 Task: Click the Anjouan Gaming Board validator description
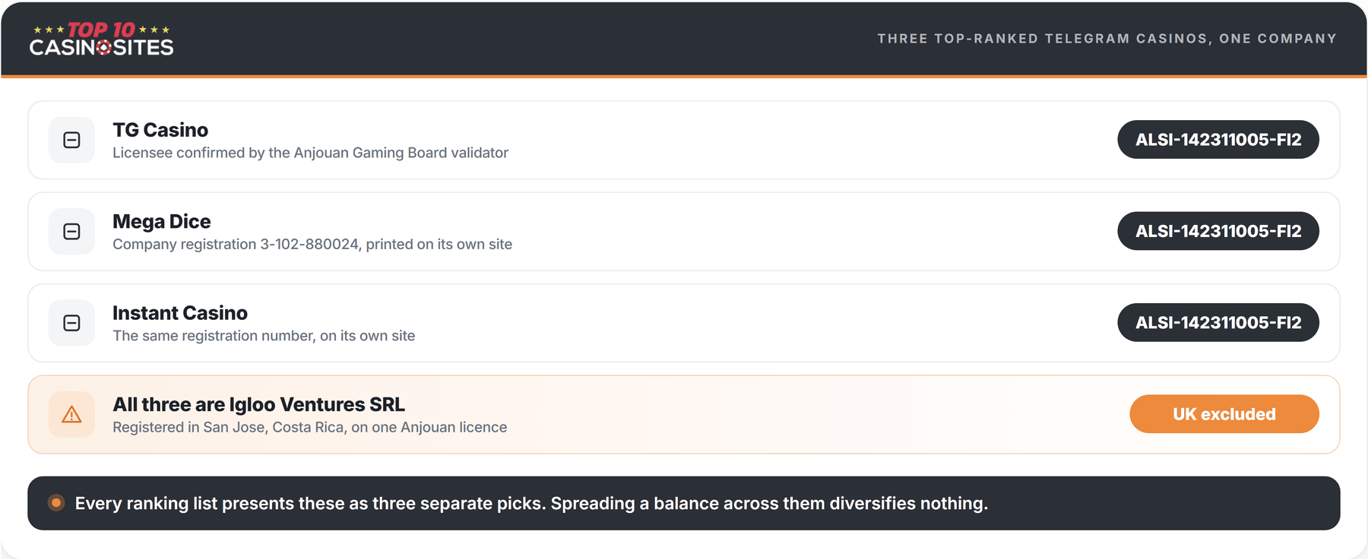tap(310, 153)
